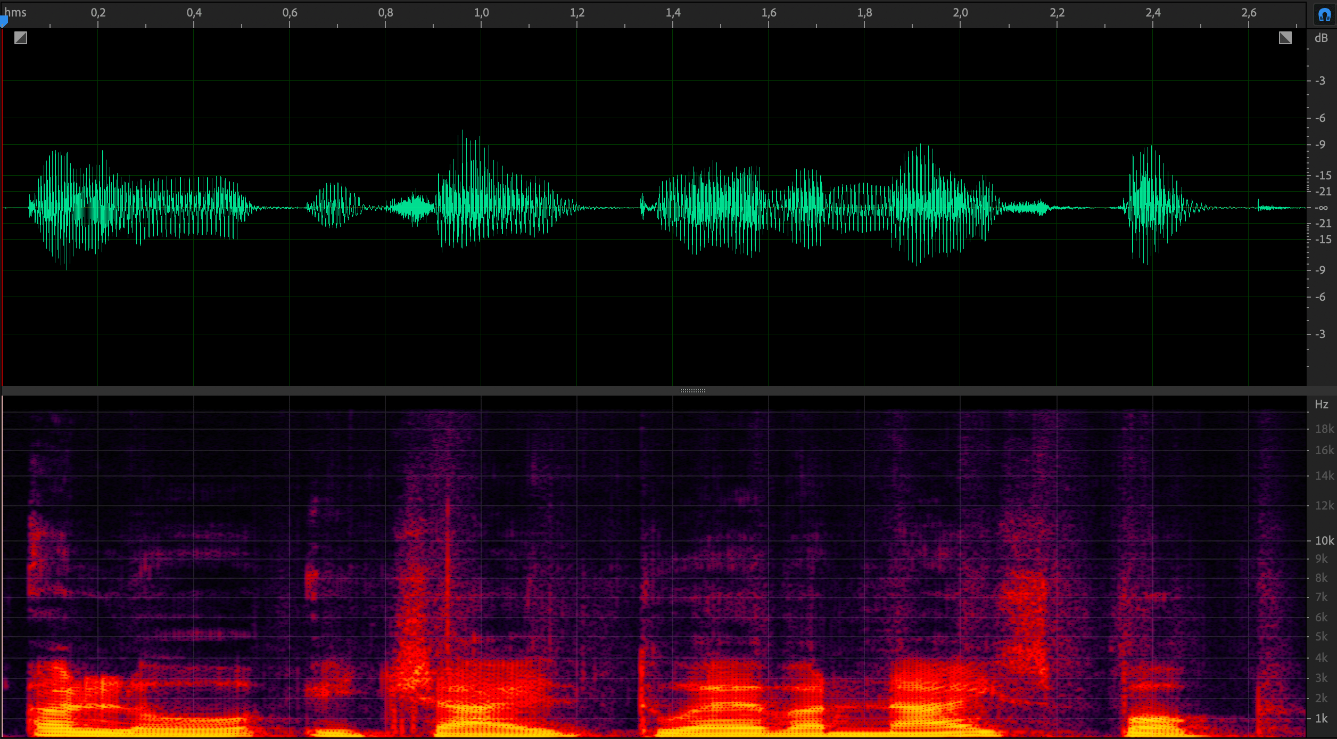This screenshot has width=1337, height=739.
Task: Click the 6k label on the frequency scale
Action: [x=1322, y=617]
